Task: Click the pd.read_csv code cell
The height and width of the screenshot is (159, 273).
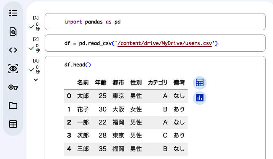Action: (x=155, y=43)
